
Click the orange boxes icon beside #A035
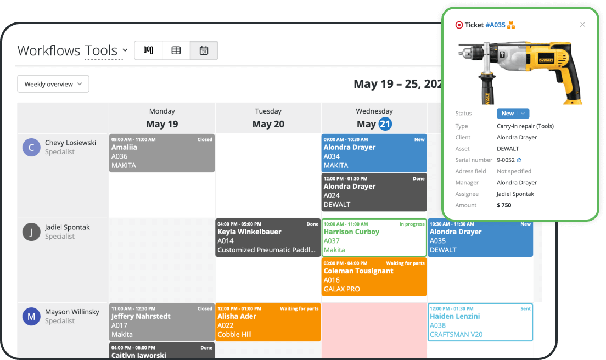512,25
